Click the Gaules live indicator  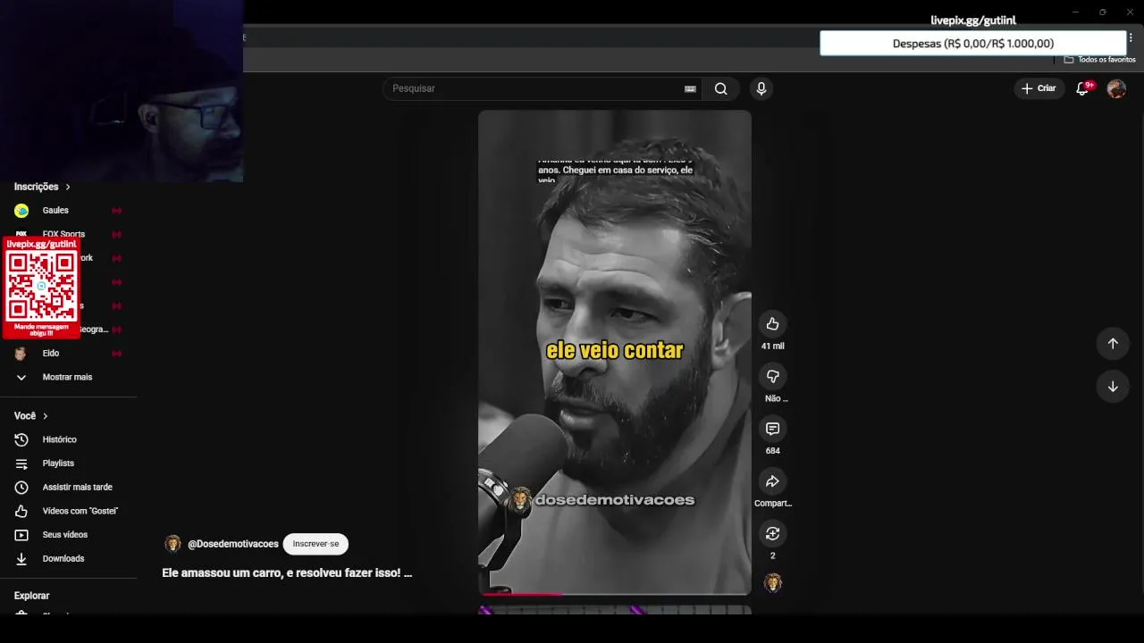point(116,211)
